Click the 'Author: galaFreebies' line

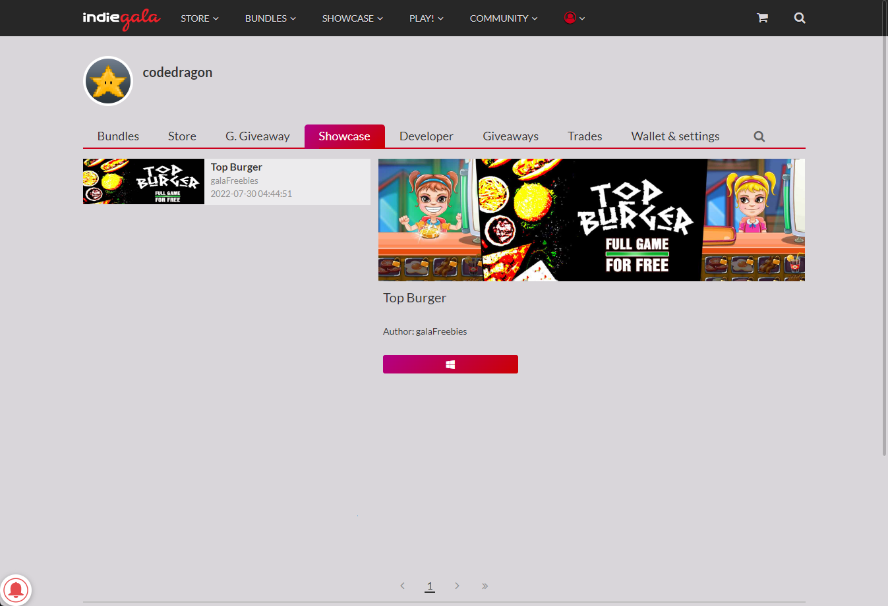(425, 331)
